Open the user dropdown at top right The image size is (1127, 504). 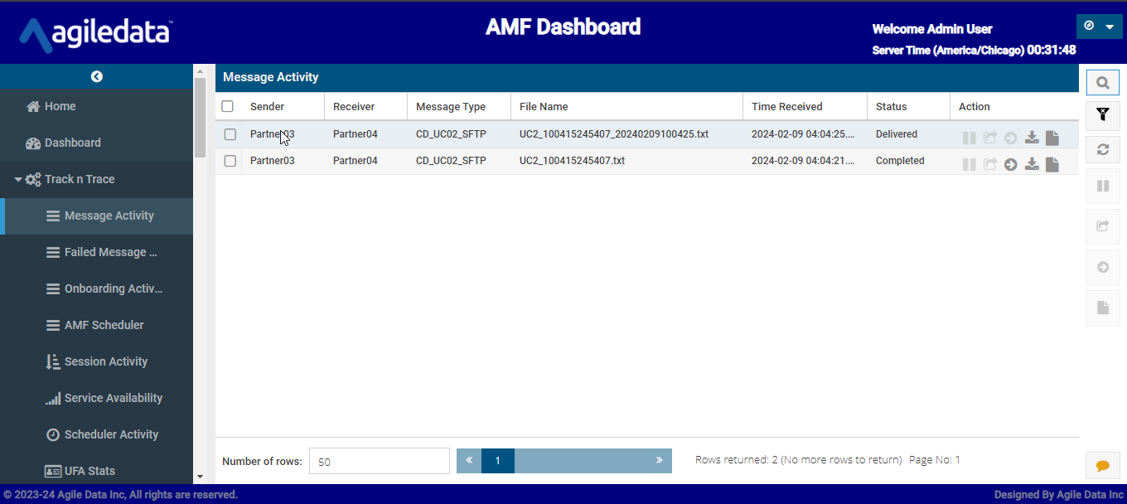point(1099,27)
